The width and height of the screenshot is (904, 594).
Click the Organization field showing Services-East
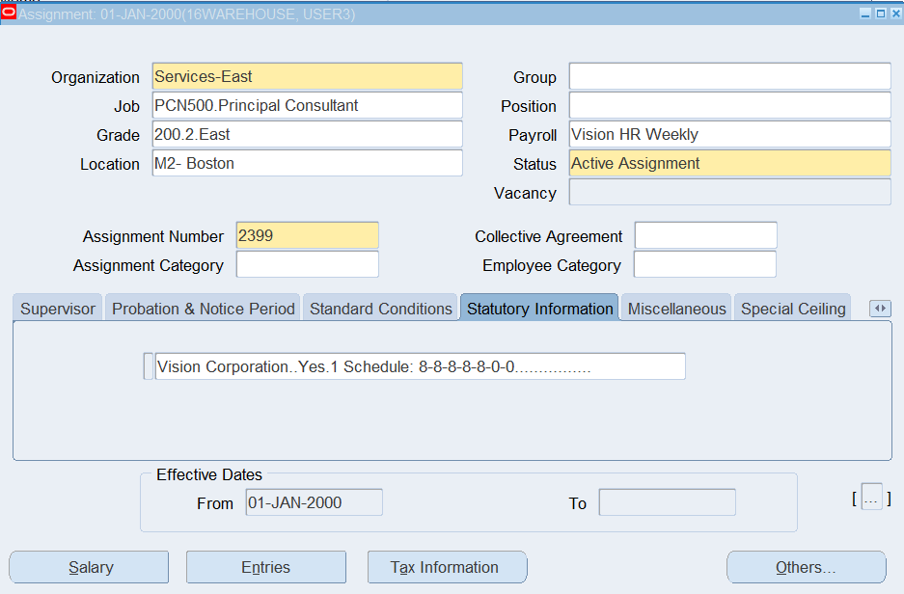click(x=307, y=77)
